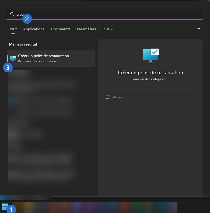Click the Windows Start button in taskbar
Image resolution: width=210 pixels, height=213 pixels.
4,207
